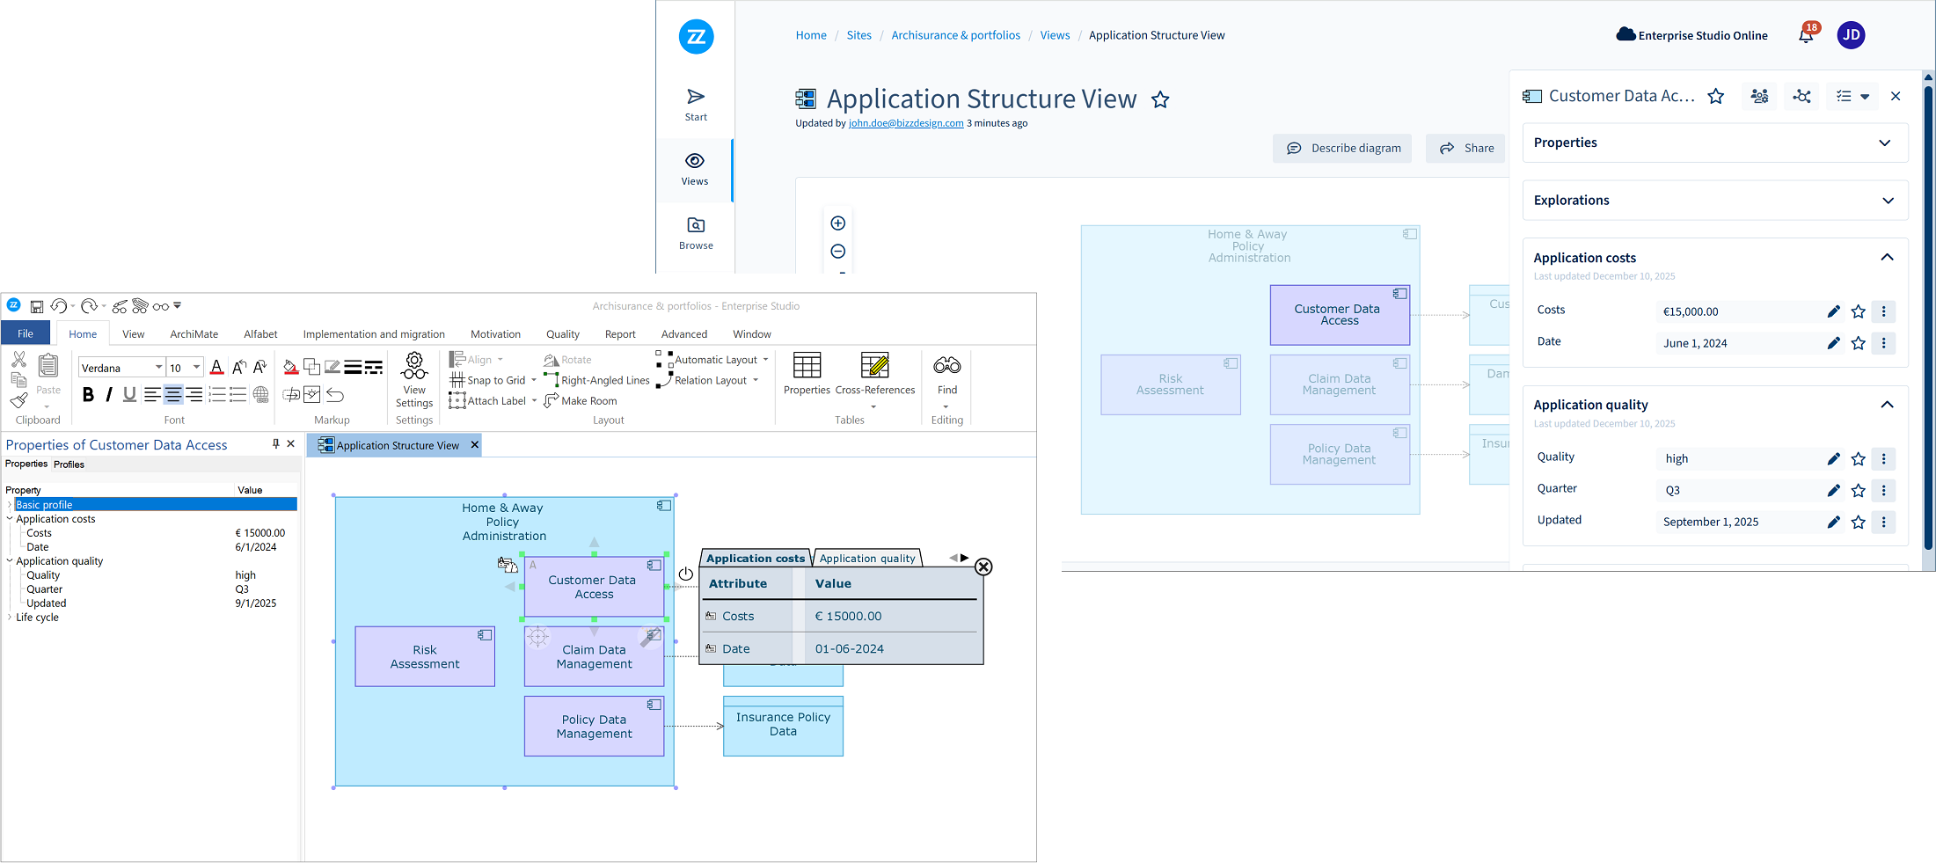Zoom in on the online diagram

838,223
